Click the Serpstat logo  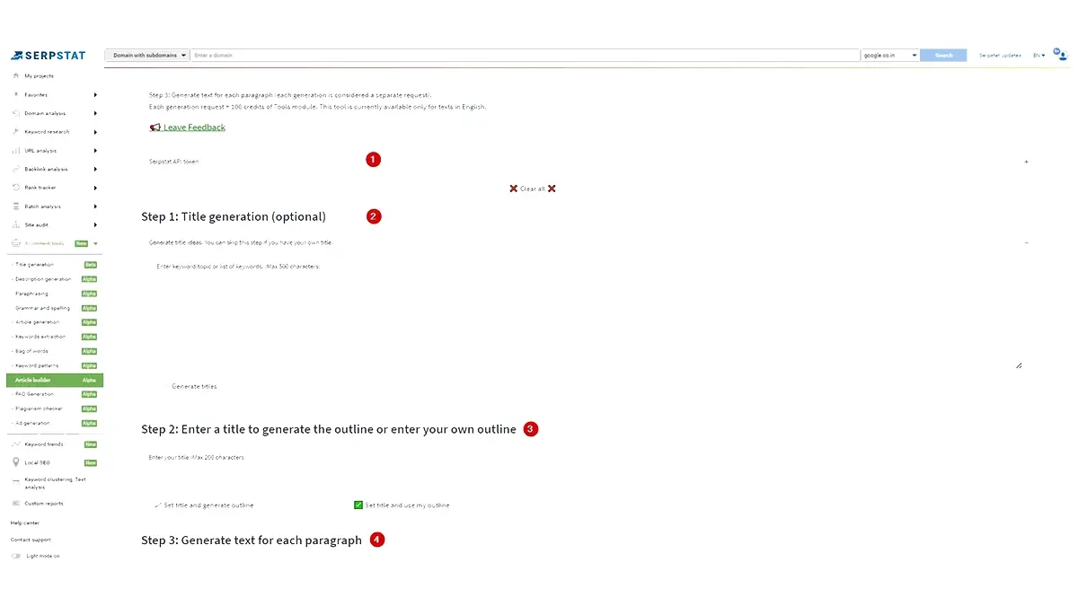[49, 56]
